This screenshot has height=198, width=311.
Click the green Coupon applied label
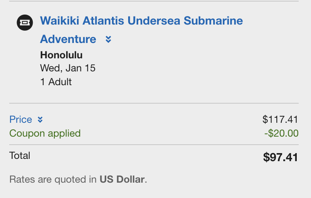pyautogui.click(x=45, y=134)
